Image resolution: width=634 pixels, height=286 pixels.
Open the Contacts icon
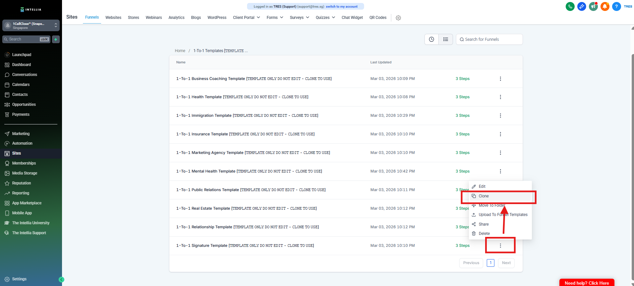click(7, 95)
